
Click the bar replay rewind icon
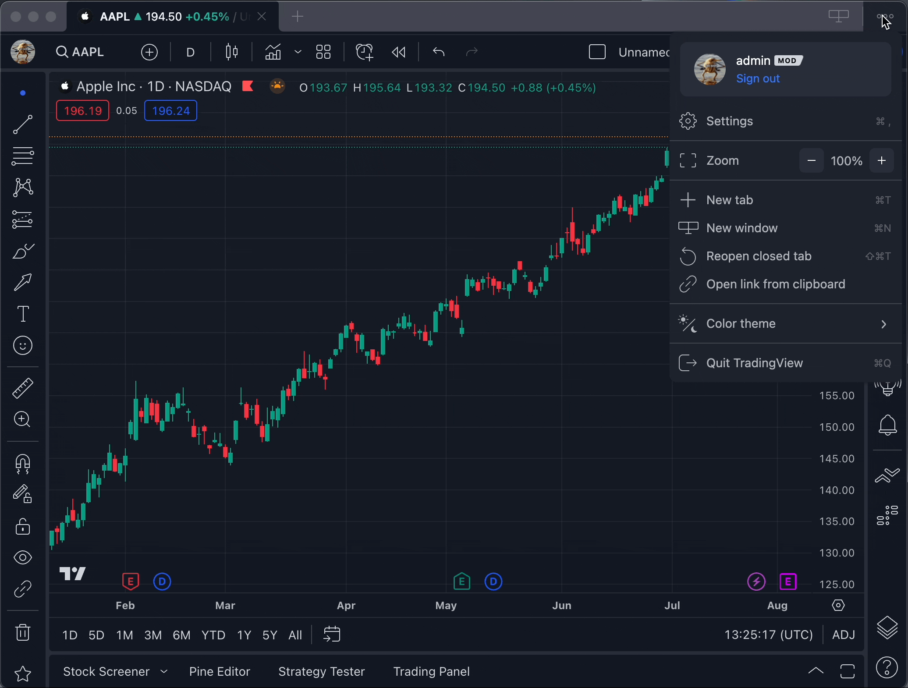pyautogui.click(x=398, y=52)
